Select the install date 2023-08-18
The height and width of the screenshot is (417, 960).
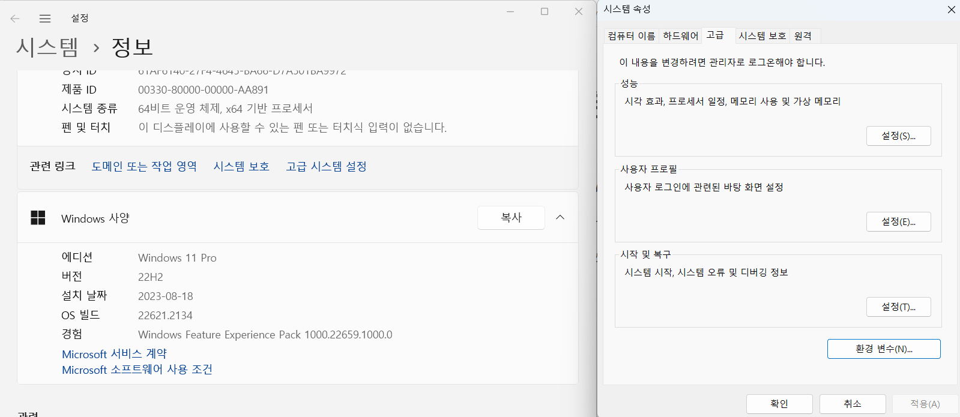point(166,296)
